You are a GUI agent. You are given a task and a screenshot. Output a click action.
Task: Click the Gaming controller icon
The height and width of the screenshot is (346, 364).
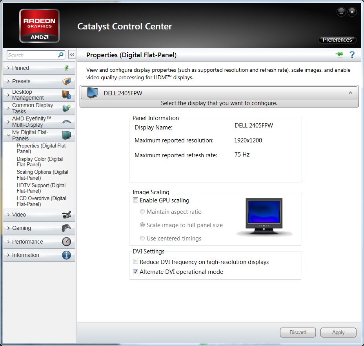[67, 228]
